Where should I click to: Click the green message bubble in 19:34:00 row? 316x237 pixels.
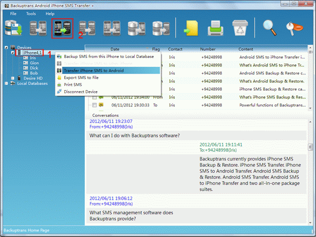click(x=101, y=97)
